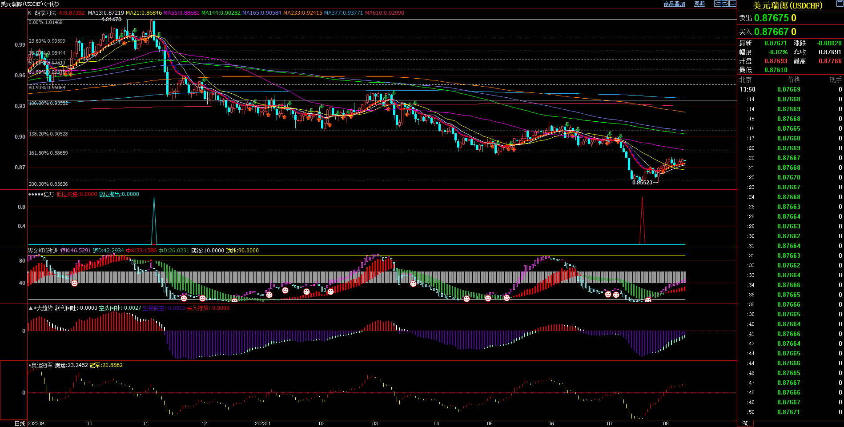Click the first smiley face KDJ marker
844x427 pixels.
coord(74,283)
